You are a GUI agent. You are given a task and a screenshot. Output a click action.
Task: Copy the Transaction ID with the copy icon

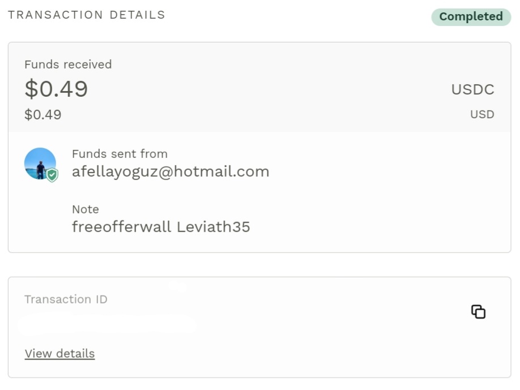coord(478,312)
